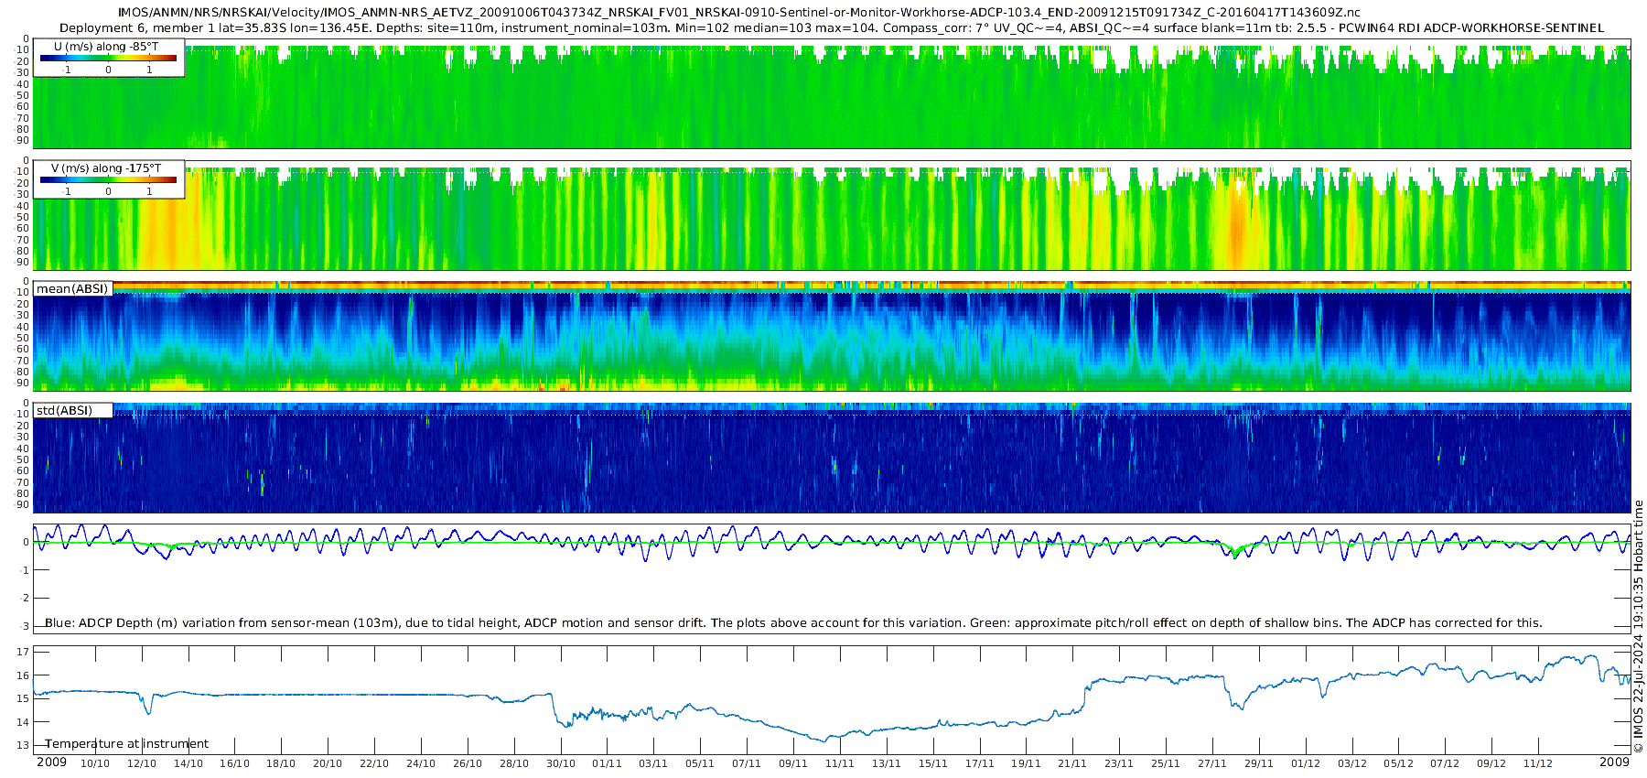Click the 17 tick on temperature axis
Viewport: 1647px width, 778px height.
click(24, 653)
